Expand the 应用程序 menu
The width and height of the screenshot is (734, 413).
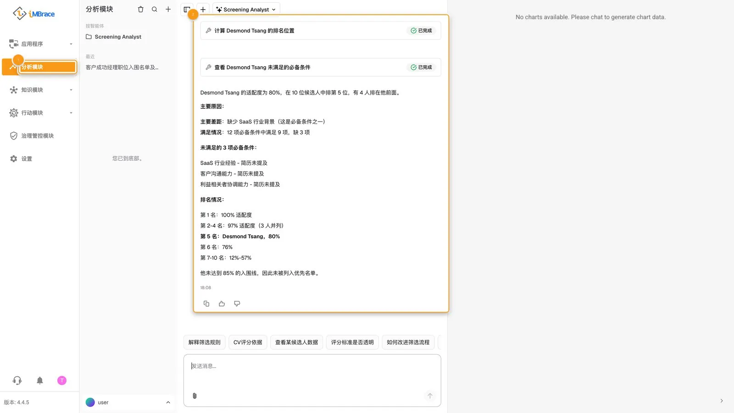coord(40,44)
